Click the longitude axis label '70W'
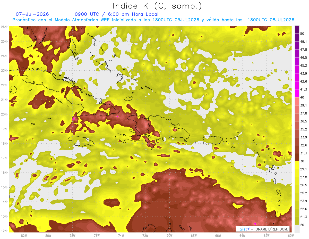Image resolution: width=309 pixels, height=239 pixels. (169, 235)
